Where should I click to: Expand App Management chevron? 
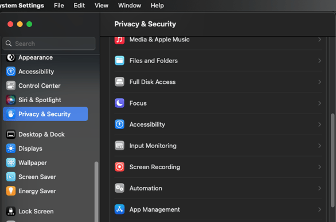[319, 209]
